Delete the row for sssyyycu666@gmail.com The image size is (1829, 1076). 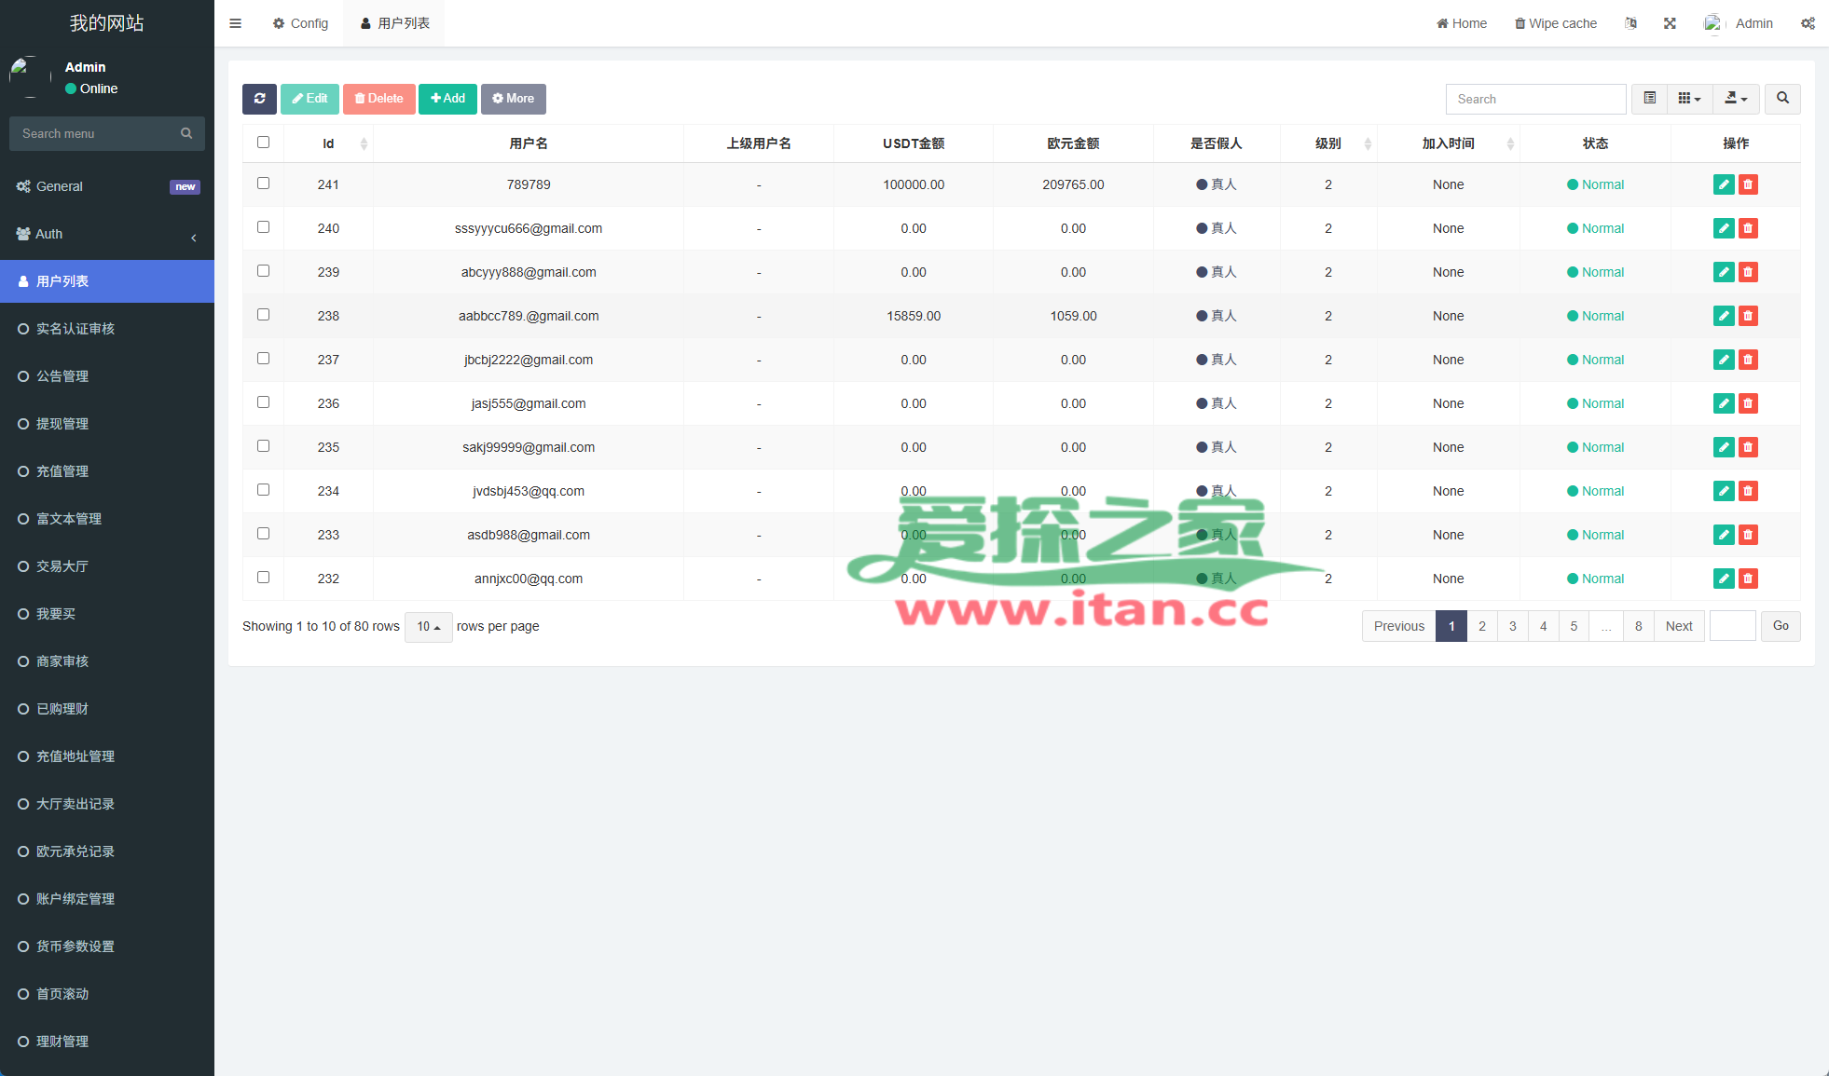pos(1748,228)
